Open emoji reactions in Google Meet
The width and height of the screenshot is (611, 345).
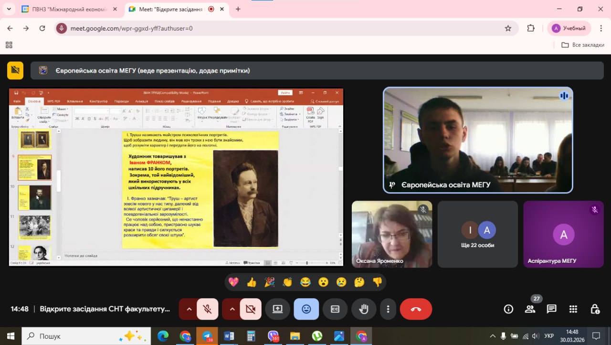pos(306,309)
